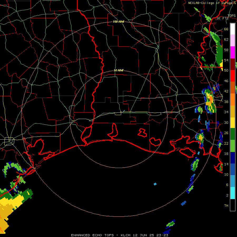Click the gold legend swatch

click(x=233, y=111)
